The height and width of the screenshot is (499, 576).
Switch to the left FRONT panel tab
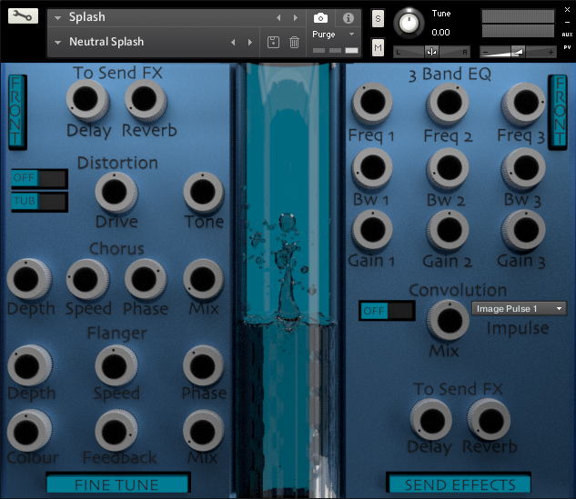[x=17, y=112]
